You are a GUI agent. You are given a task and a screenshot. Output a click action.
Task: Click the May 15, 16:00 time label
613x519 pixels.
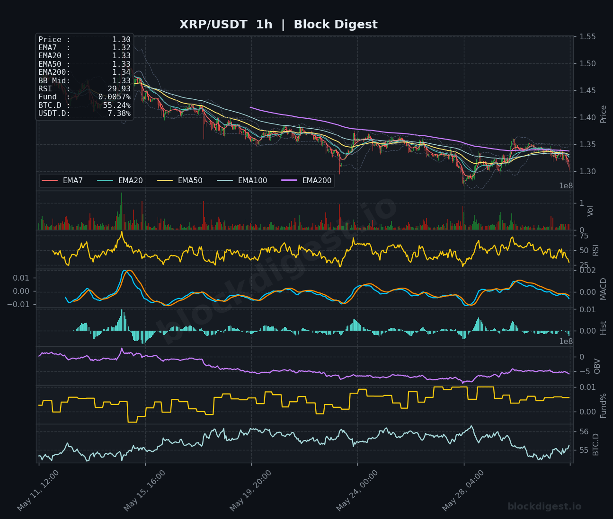(x=145, y=490)
